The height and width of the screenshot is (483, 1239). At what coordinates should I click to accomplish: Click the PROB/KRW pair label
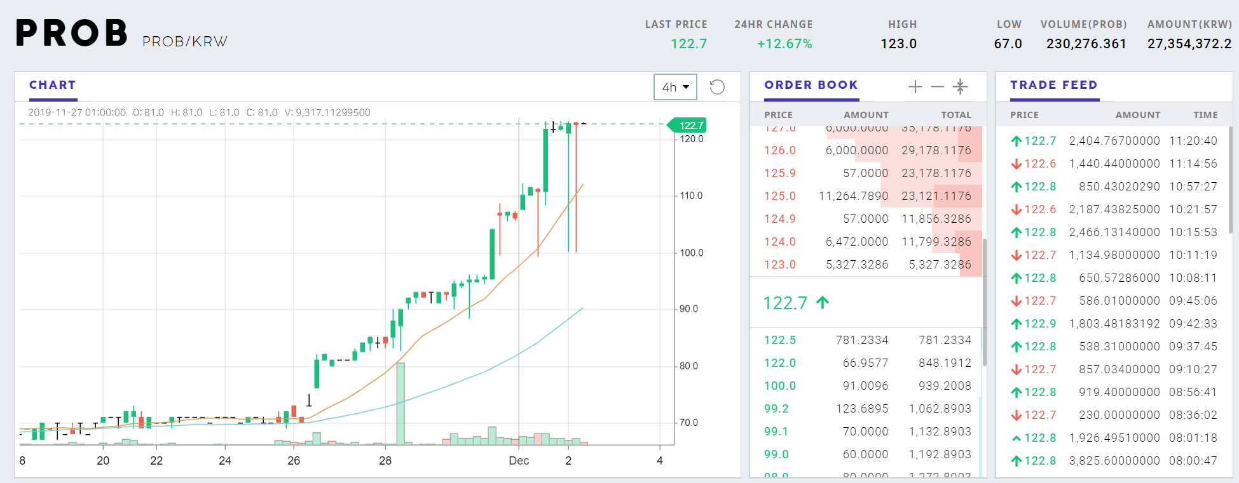pos(185,42)
